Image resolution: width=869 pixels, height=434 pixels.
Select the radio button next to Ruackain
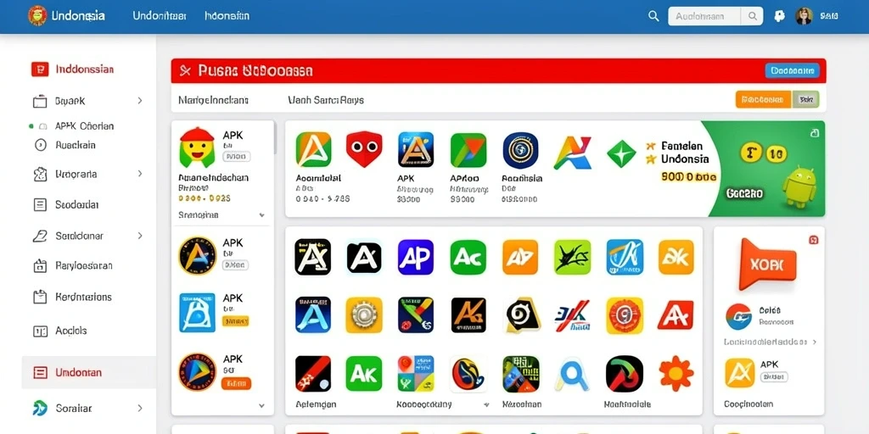(41, 145)
